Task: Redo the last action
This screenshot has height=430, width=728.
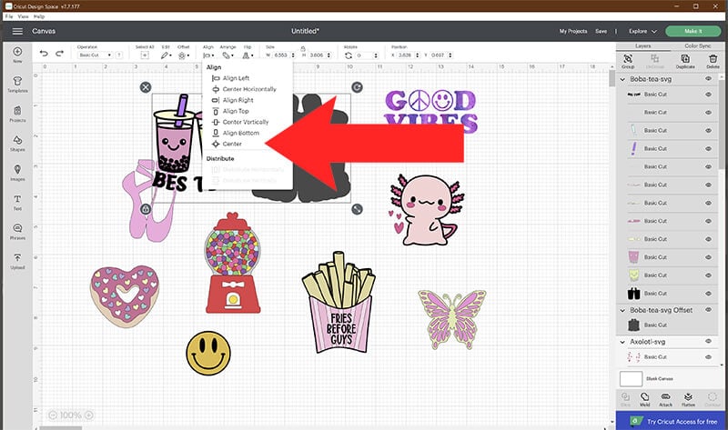Action: point(59,54)
